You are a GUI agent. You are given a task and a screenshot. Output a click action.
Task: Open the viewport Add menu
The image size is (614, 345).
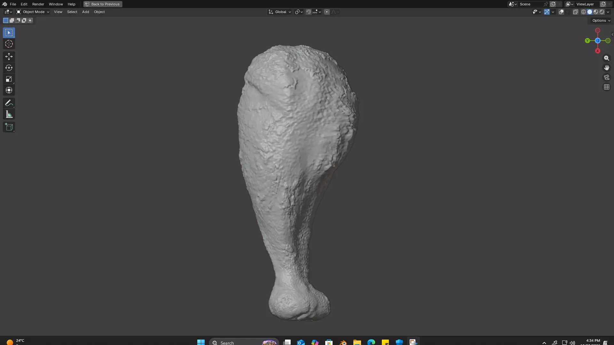[85, 12]
